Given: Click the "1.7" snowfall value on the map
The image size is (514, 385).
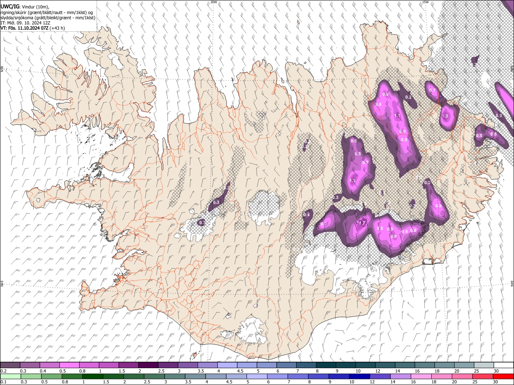Looking at the screenshot, I should pos(362,223).
